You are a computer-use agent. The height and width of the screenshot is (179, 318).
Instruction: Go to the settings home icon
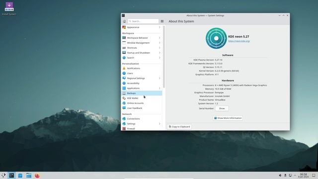(x=124, y=21)
